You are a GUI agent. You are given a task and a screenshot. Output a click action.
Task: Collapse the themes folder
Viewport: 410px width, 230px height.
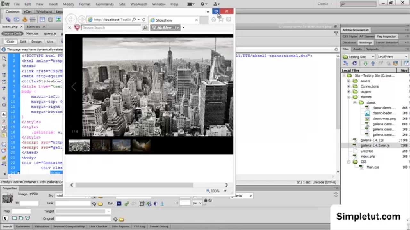pos(349,97)
